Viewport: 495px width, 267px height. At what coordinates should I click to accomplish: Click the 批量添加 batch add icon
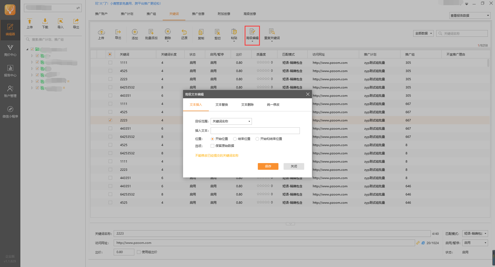click(151, 32)
